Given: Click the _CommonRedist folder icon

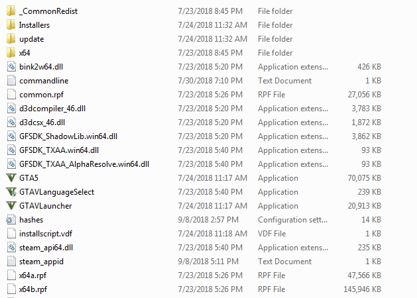Looking at the screenshot, I should [11, 11].
